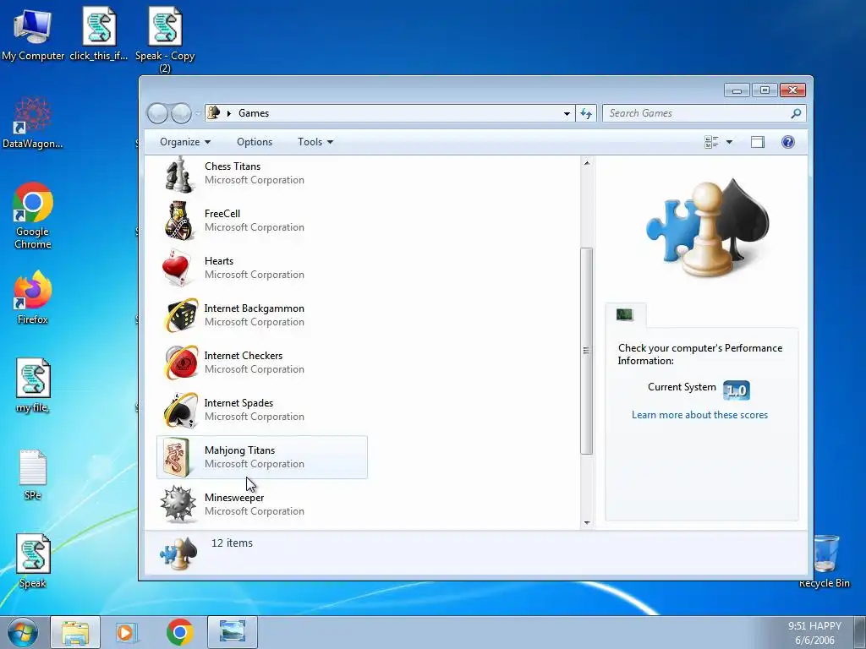Click the Games icon in the details pane
The width and height of the screenshot is (866, 649).
tap(178, 554)
